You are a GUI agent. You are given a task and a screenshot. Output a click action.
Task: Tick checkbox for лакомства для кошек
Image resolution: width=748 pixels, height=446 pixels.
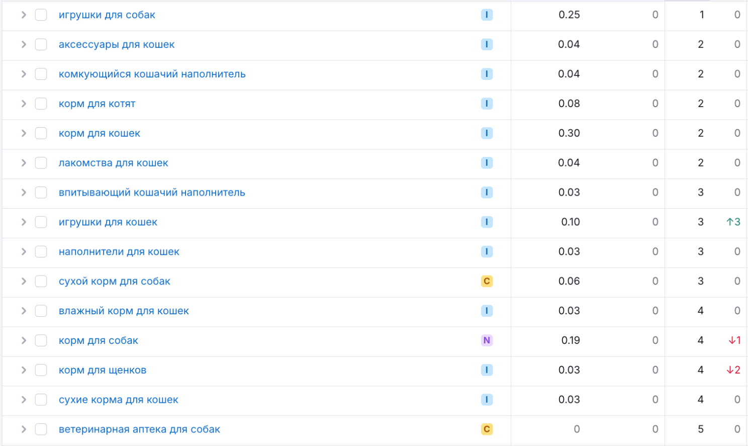[x=41, y=163]
